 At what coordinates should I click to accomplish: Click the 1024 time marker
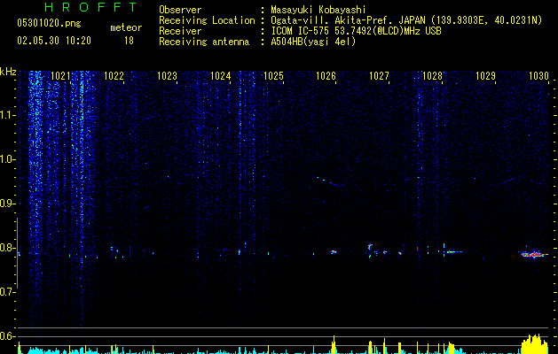[x=220, y=76]
